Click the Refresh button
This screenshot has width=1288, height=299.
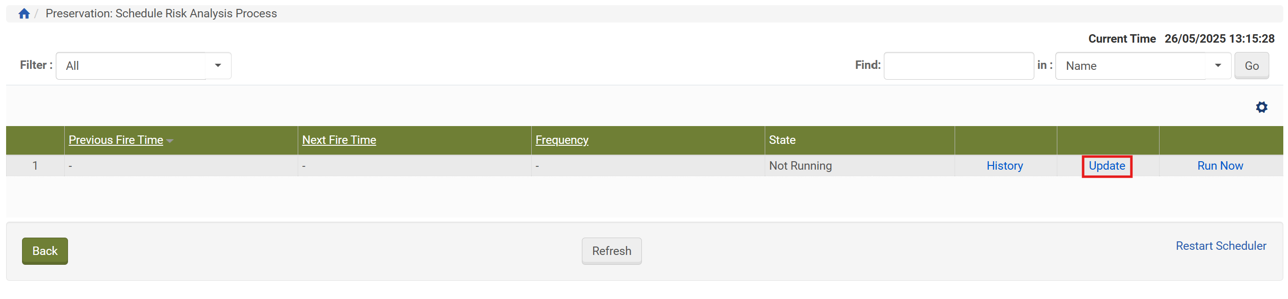(611, 251)
